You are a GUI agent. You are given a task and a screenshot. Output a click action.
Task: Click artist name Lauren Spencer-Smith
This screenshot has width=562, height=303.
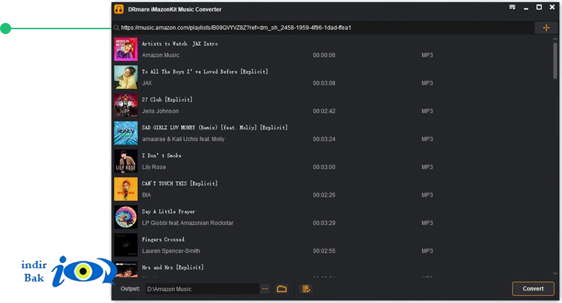pyautogui.click(x=171, y=251)
